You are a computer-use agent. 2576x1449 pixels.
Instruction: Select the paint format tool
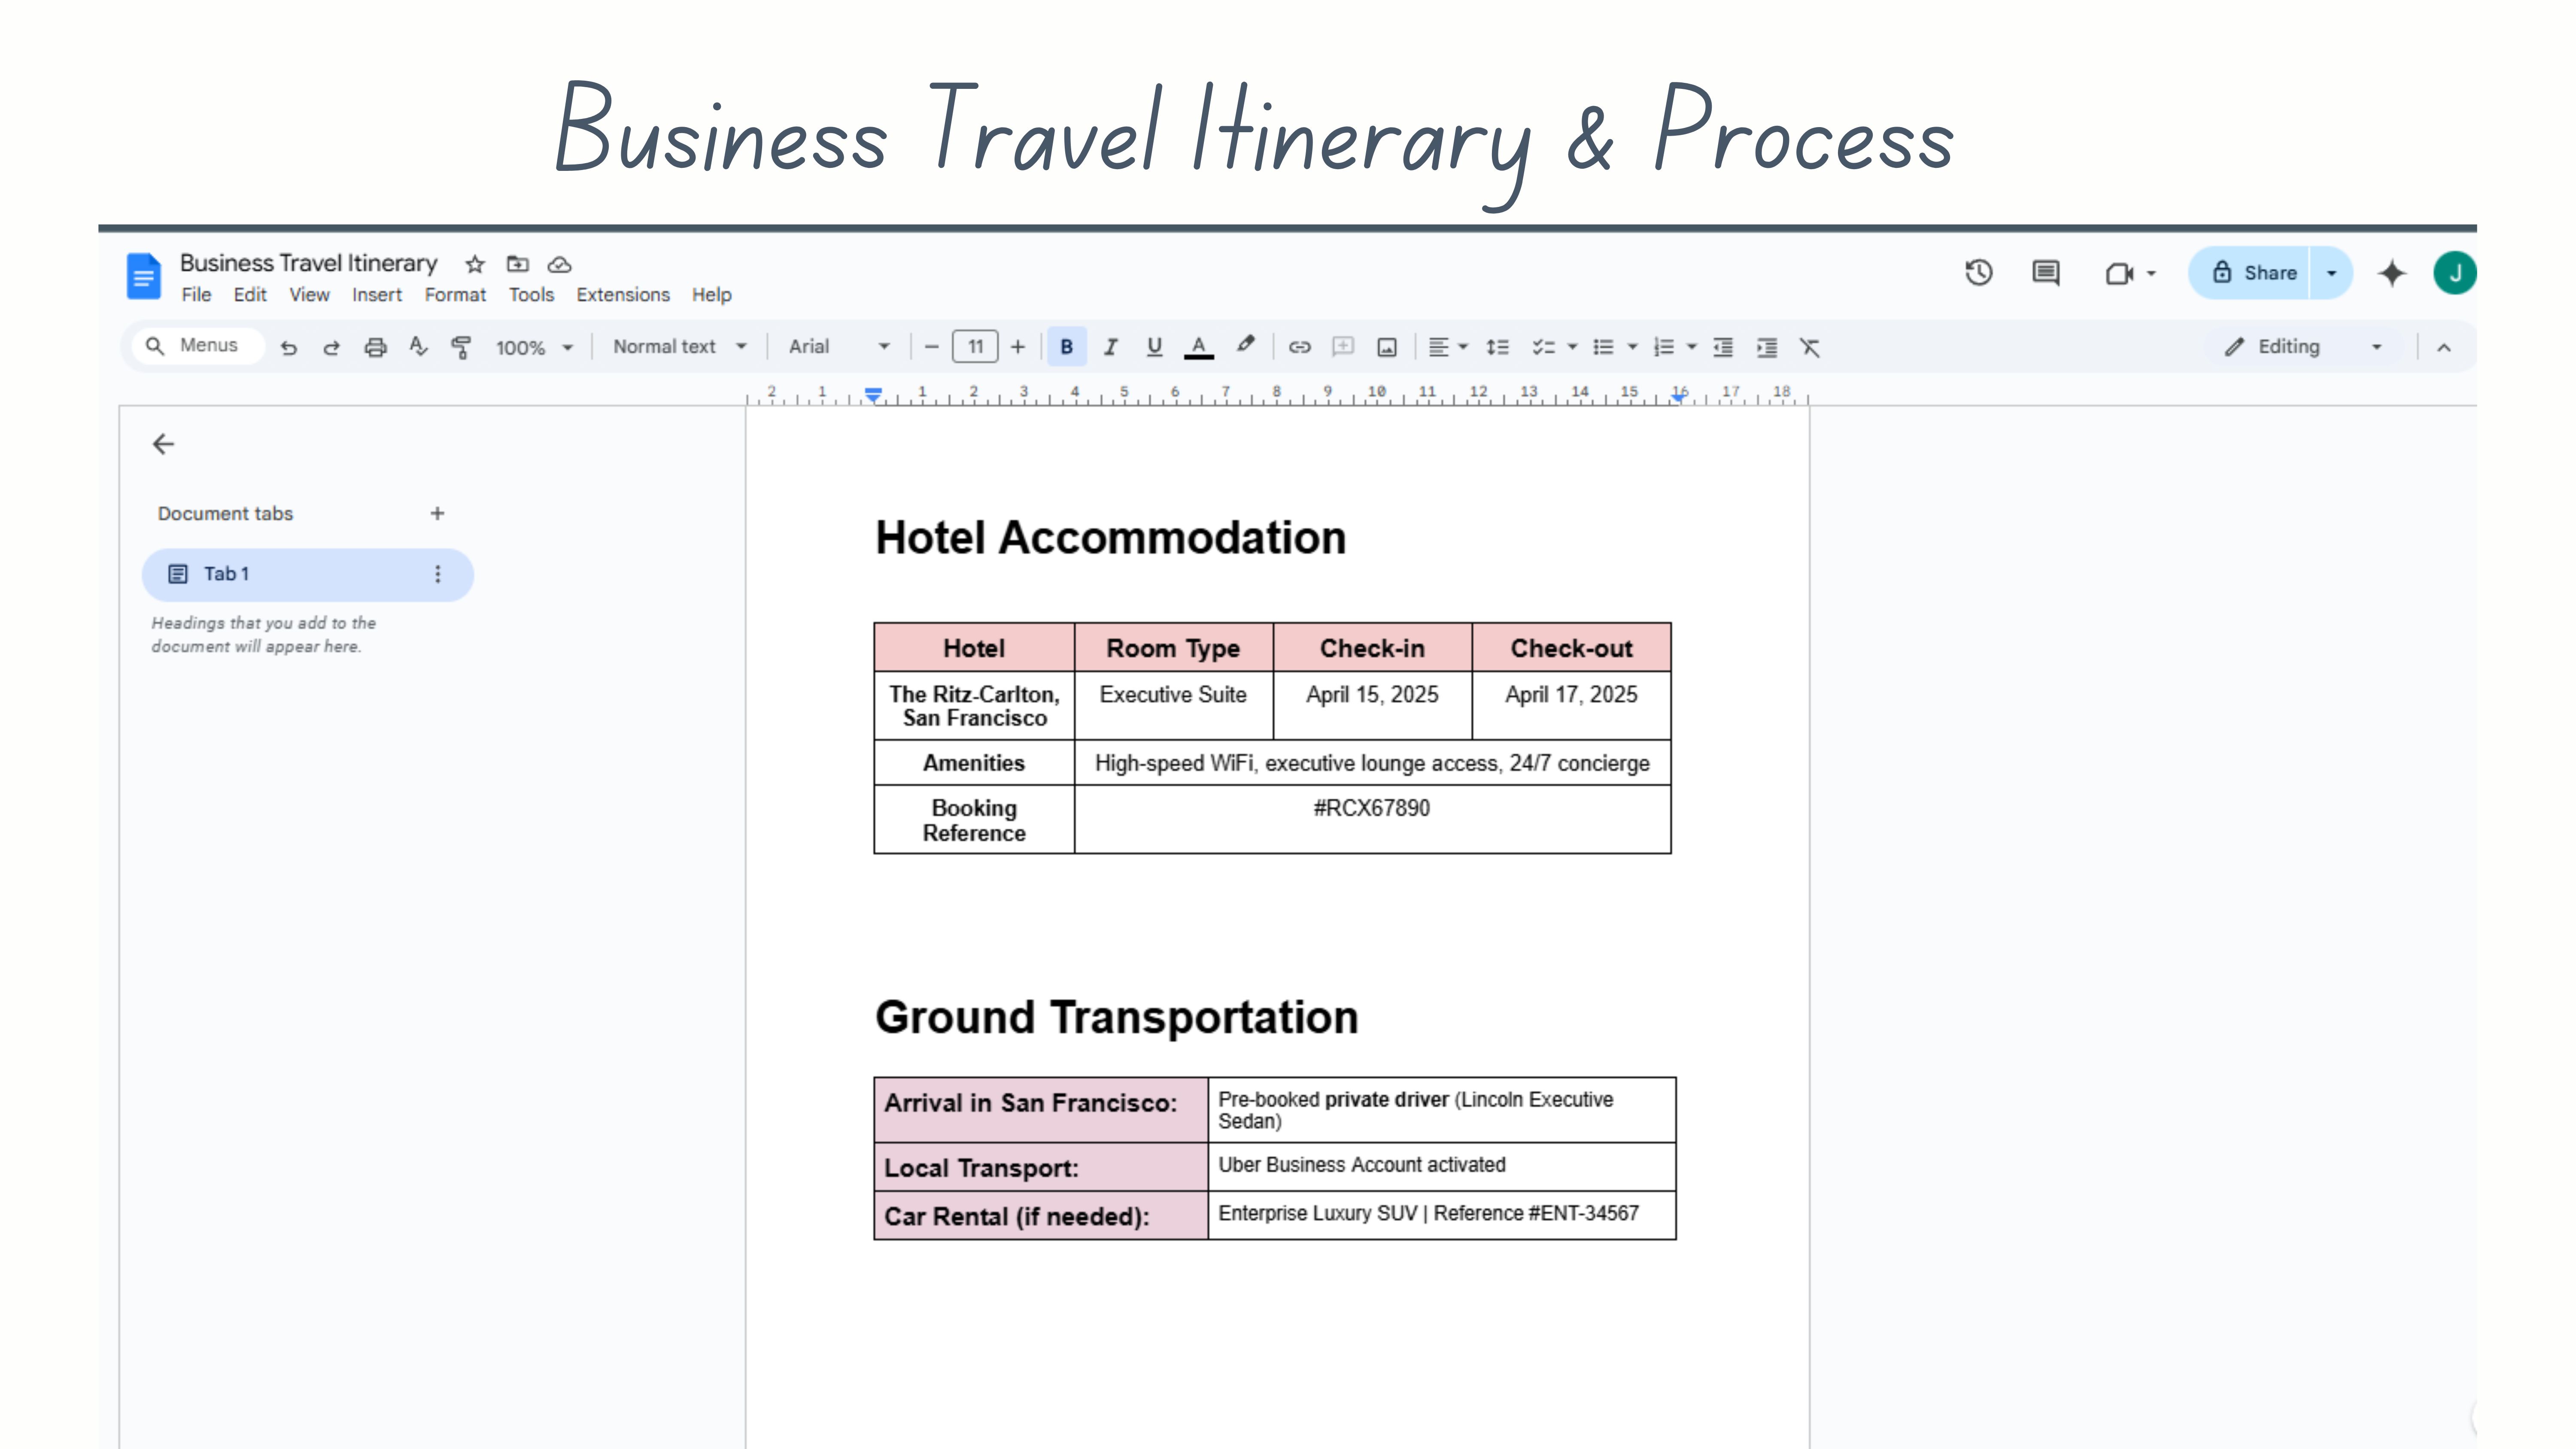click(x=461, y=347)
